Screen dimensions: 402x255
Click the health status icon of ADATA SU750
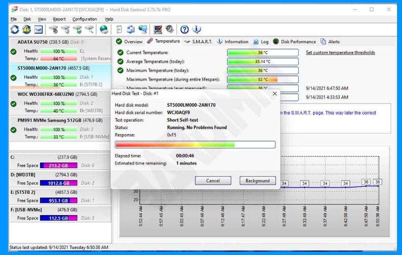coord(14,52)
